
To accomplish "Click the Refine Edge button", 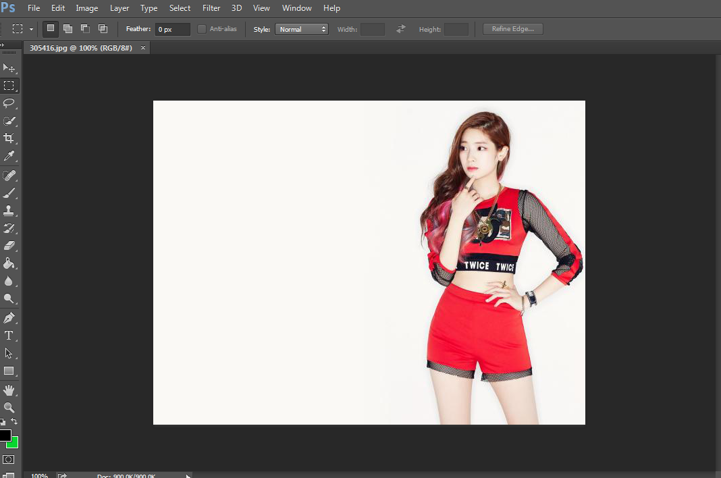I will (x=512, y=29).
